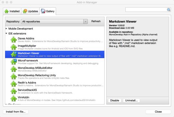Click the MonoDevelop.Refactoring.Unity puzzle icon
174x117 pixels.
[14, 76]
